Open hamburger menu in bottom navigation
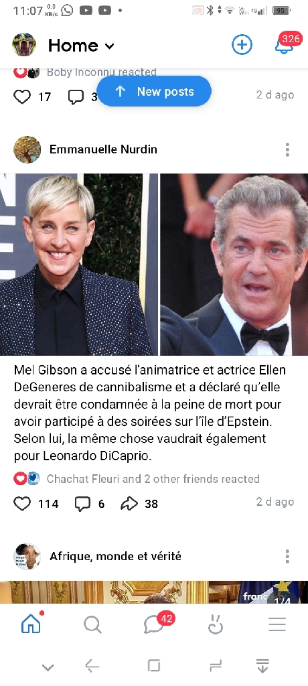 (x=277, y=625)
